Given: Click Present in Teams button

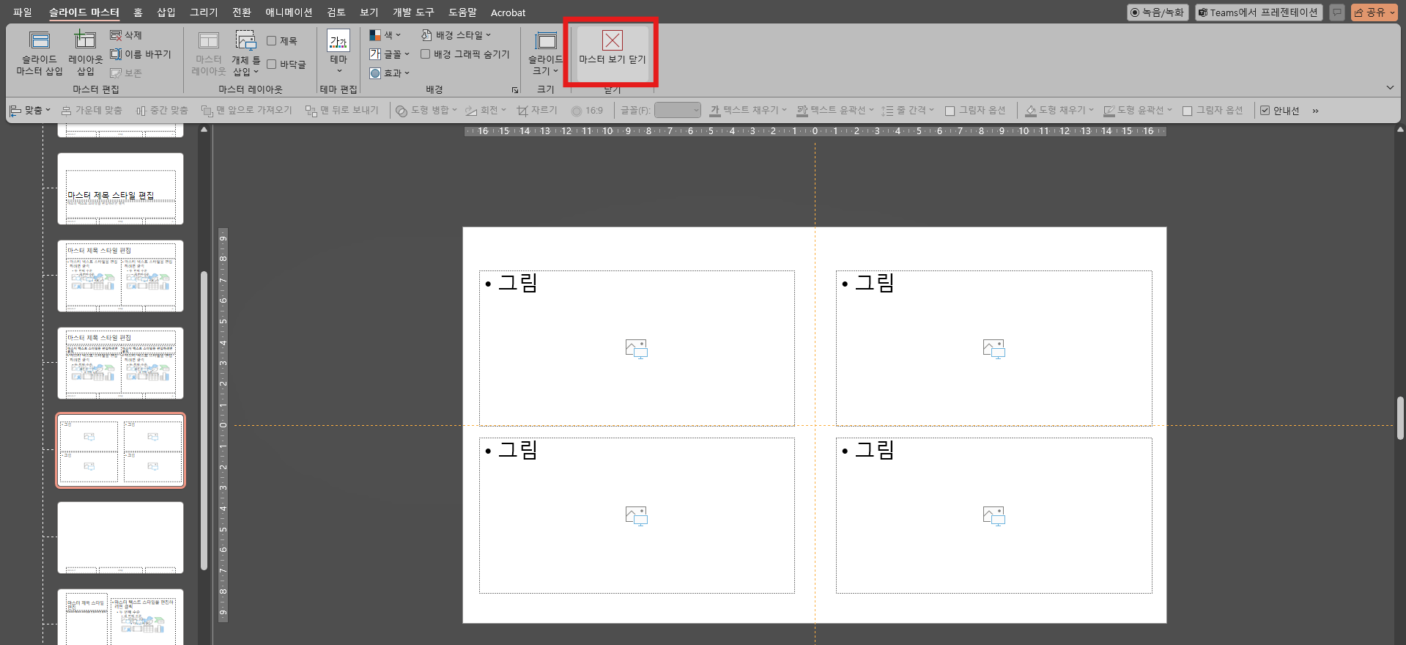Looking at the screenshot, I should (x=1258, y=12).
